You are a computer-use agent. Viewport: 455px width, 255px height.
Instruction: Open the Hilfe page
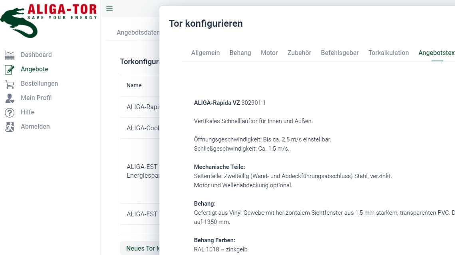click(x=28, y=112)
